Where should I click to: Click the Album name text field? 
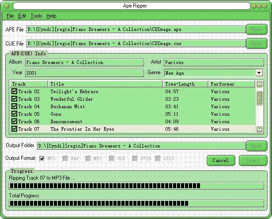pyautogui.click(x=84, y=62)
